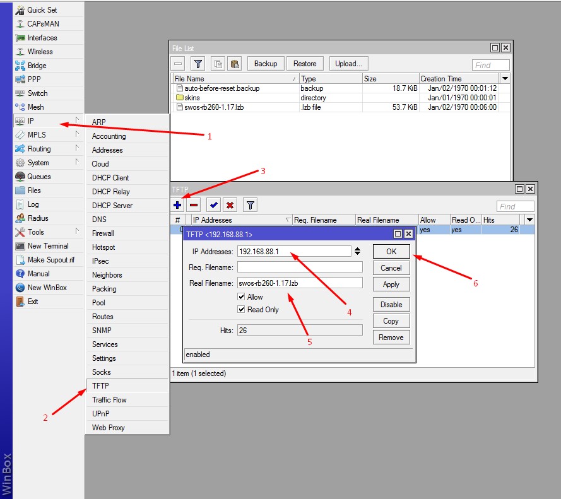Click the blue checkmark Enable icon

tap(214, 205)
